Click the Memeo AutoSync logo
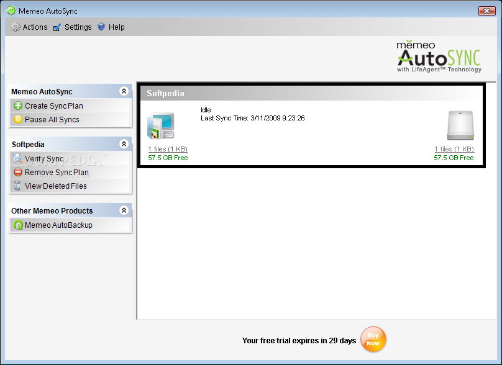The width and height of the screenshot is (502, 365). point(439,56)
